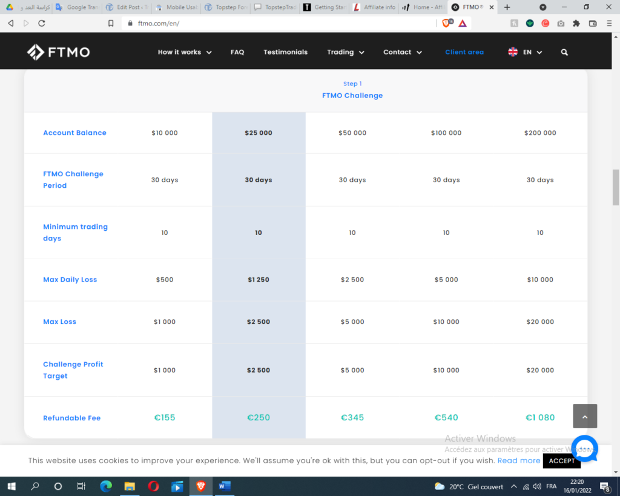Launch Opera browser from the taskbar
620x496 pixels.
coord(153,486)
